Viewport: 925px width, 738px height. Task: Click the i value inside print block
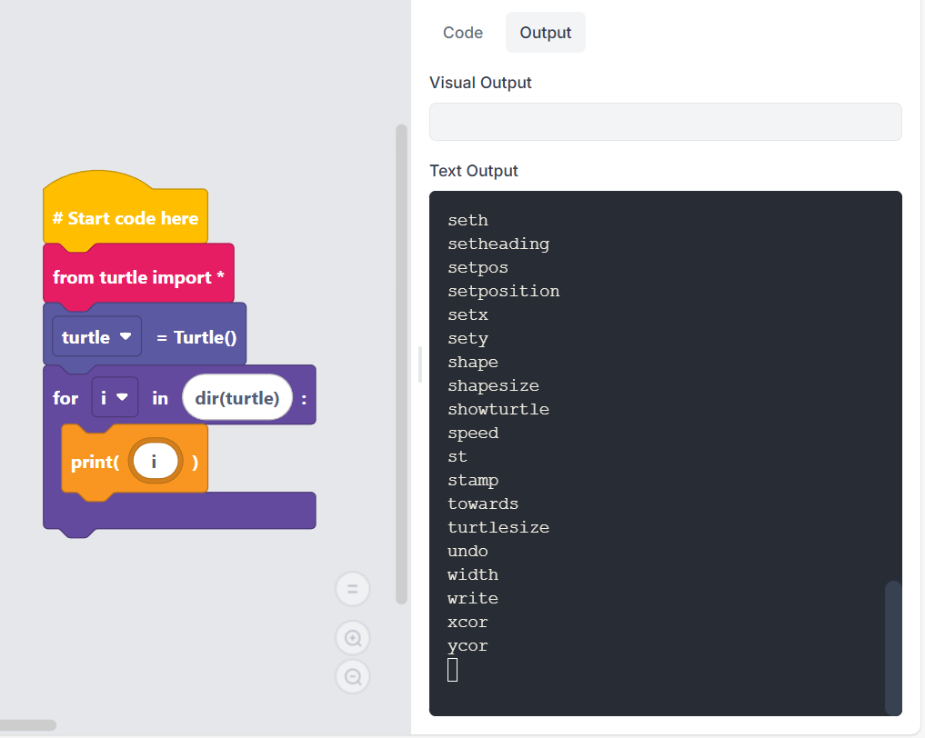[154, 462]
